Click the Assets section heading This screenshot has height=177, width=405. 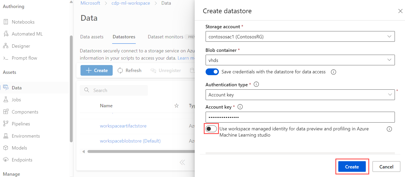click(x=10, y=72)
